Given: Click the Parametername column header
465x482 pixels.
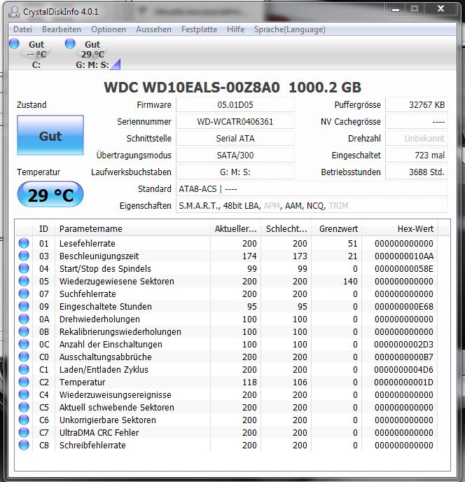Looking at the screenshot, I should (x=133, y=228).
